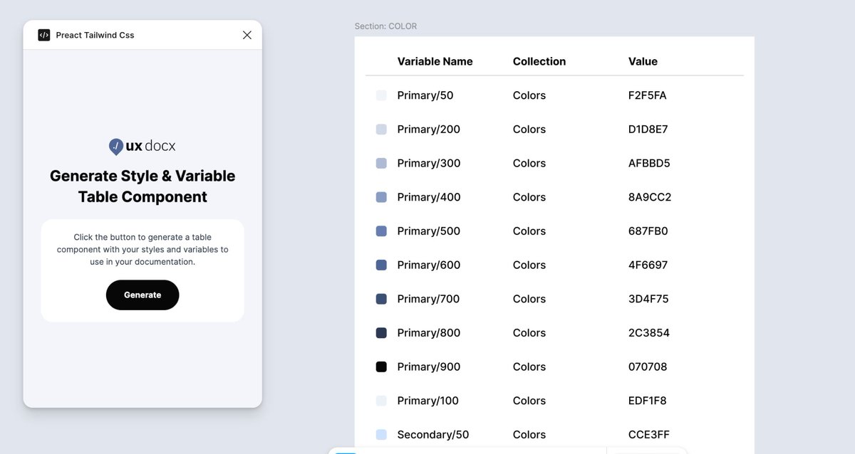Click Colors in the Primary/900 row
Viewport: 855px width, 454px height.
(529, 366)
